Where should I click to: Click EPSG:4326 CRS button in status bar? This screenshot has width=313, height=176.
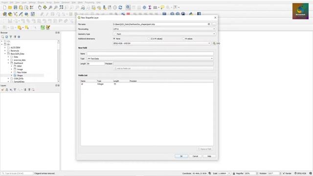300,174
